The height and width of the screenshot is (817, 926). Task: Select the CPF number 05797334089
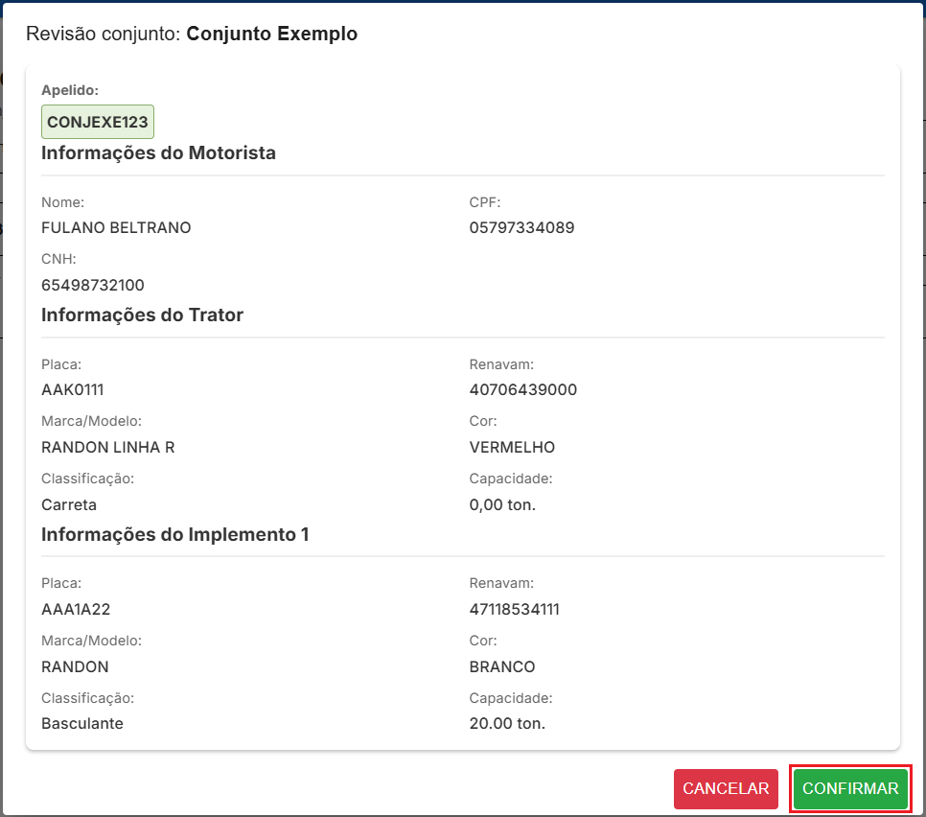tap(521, 228)
